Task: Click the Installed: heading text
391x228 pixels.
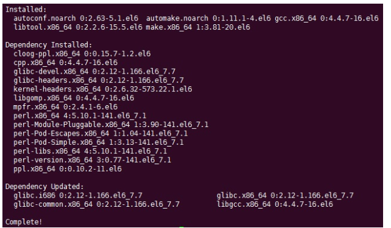Action: point(26,10)
